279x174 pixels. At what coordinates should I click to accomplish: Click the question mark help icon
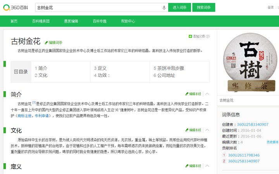coord(208,37)
